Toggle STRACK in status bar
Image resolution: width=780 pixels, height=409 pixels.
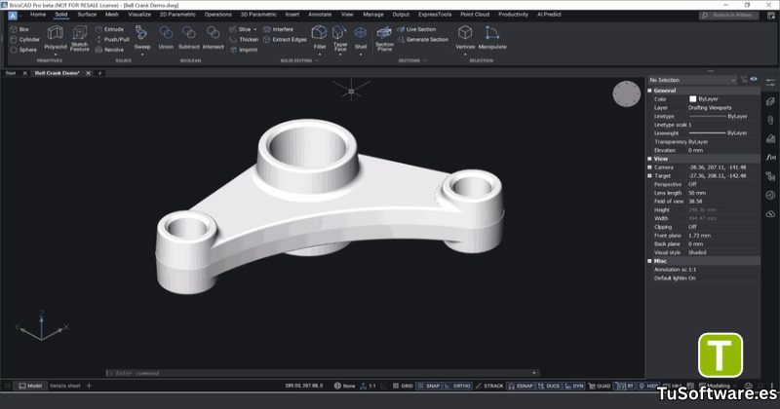[489, 386]
